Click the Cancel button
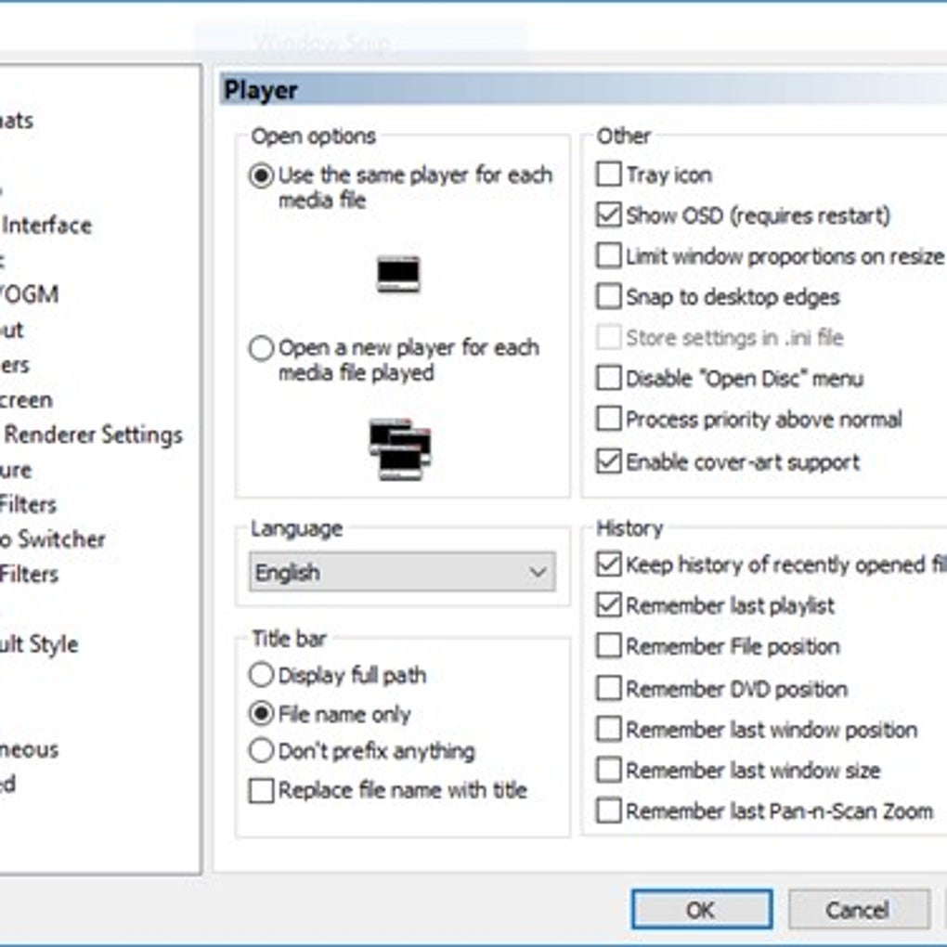Viewport: 947px width, 947px height. pos(858,910)
